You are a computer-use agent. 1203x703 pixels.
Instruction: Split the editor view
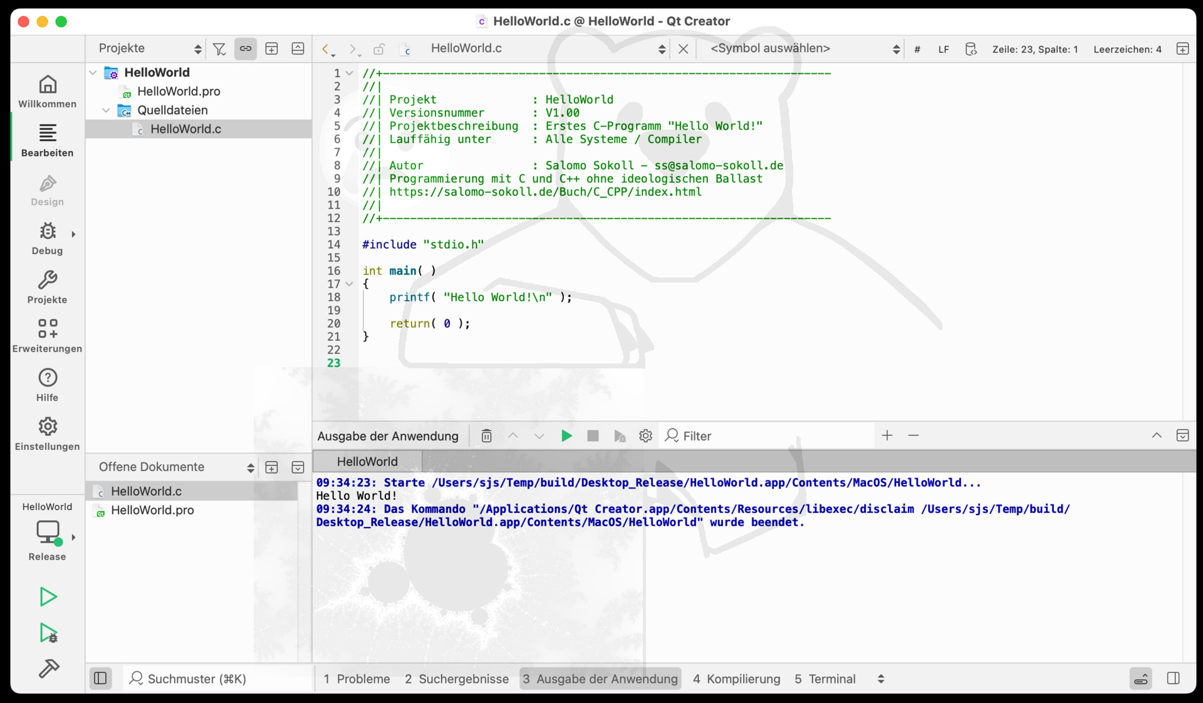(1182, 49)
